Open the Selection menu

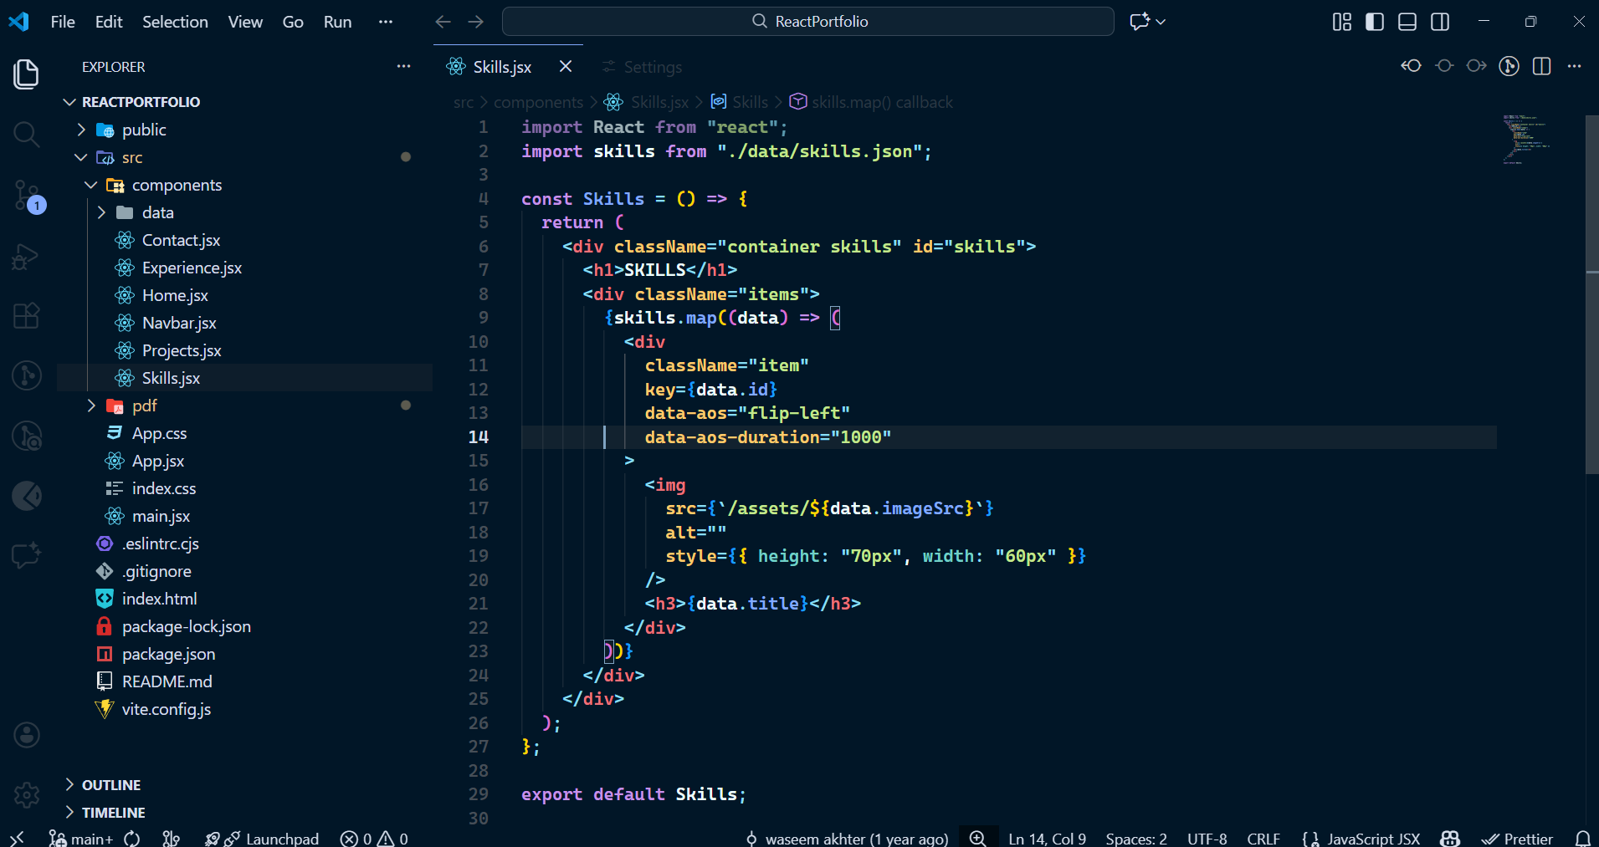coord(175,22)
